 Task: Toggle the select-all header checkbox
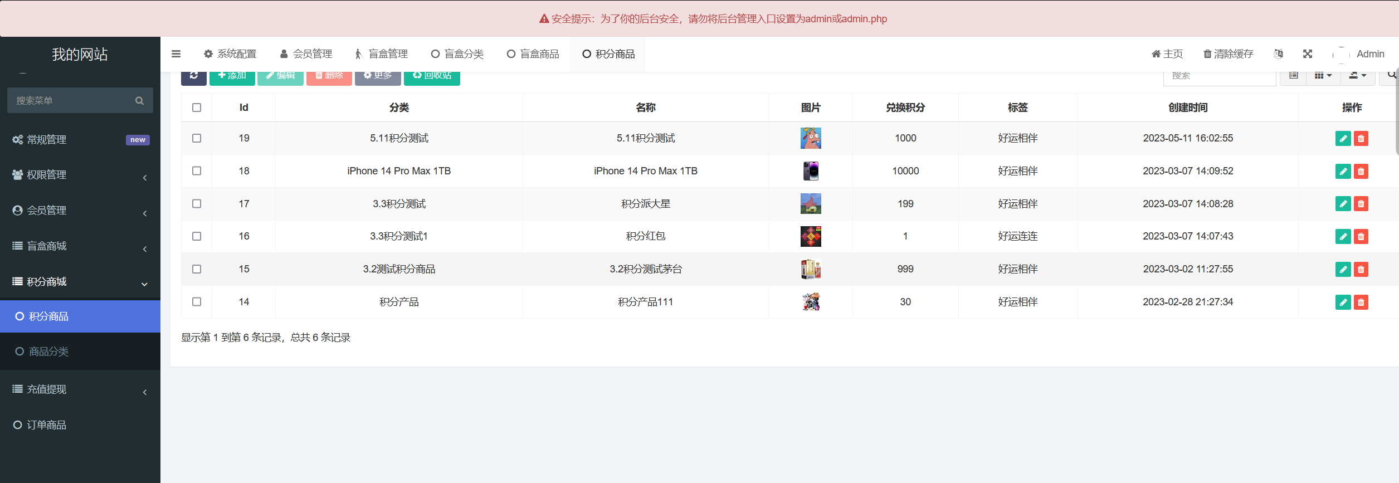tap(197, 108)
